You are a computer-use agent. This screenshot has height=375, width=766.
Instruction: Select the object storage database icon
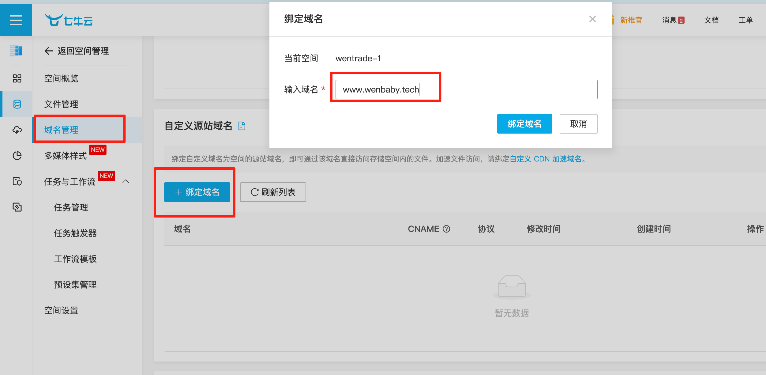click(x=17, y=104)
